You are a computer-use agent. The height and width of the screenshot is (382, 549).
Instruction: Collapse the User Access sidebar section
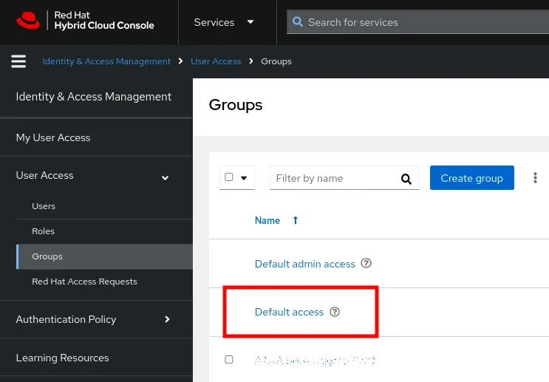[x=96, y=175]
